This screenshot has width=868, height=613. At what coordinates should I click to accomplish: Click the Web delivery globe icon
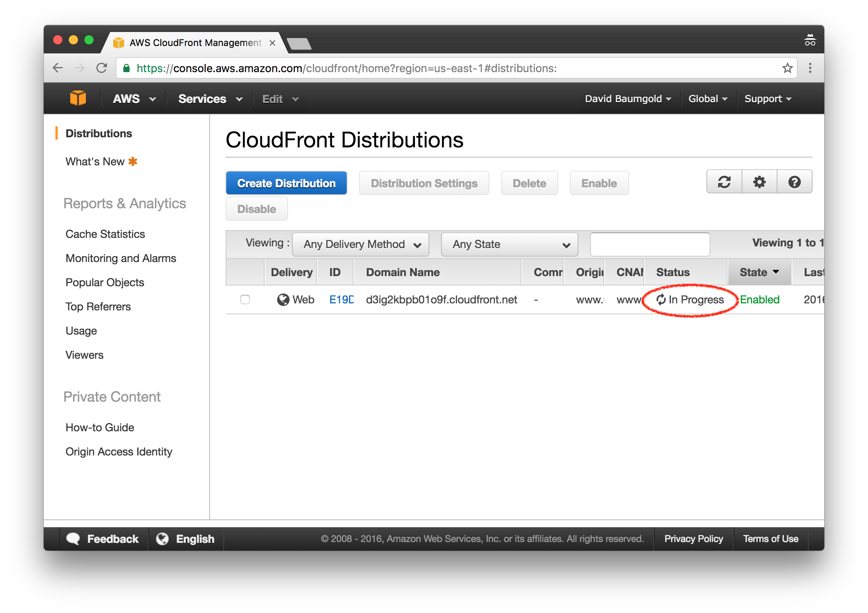(283, 299)
